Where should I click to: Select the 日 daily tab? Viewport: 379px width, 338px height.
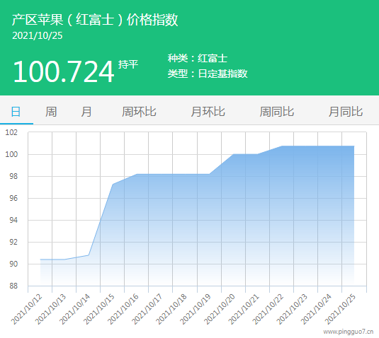(16, 112)
